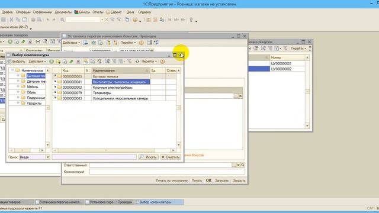The width and height of the screenshot is (379, 213).
Task: Click the green Add icon in Выбор номенклатуры
Action: (52, 62)
